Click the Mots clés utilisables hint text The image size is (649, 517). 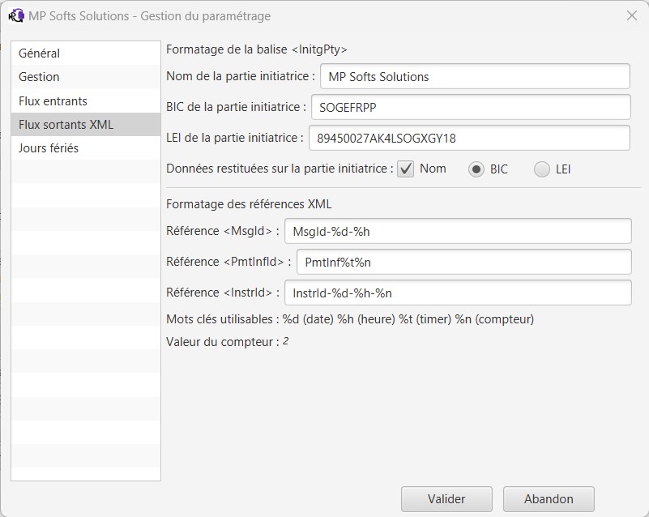coord(350,319)
